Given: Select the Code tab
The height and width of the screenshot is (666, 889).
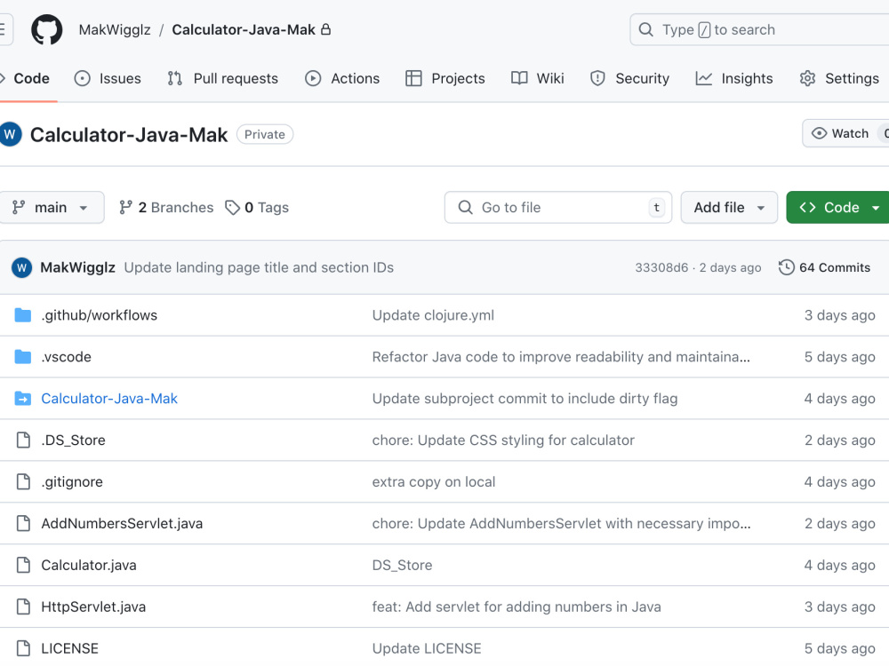Looking at the screenshot, I should point(26,78).
